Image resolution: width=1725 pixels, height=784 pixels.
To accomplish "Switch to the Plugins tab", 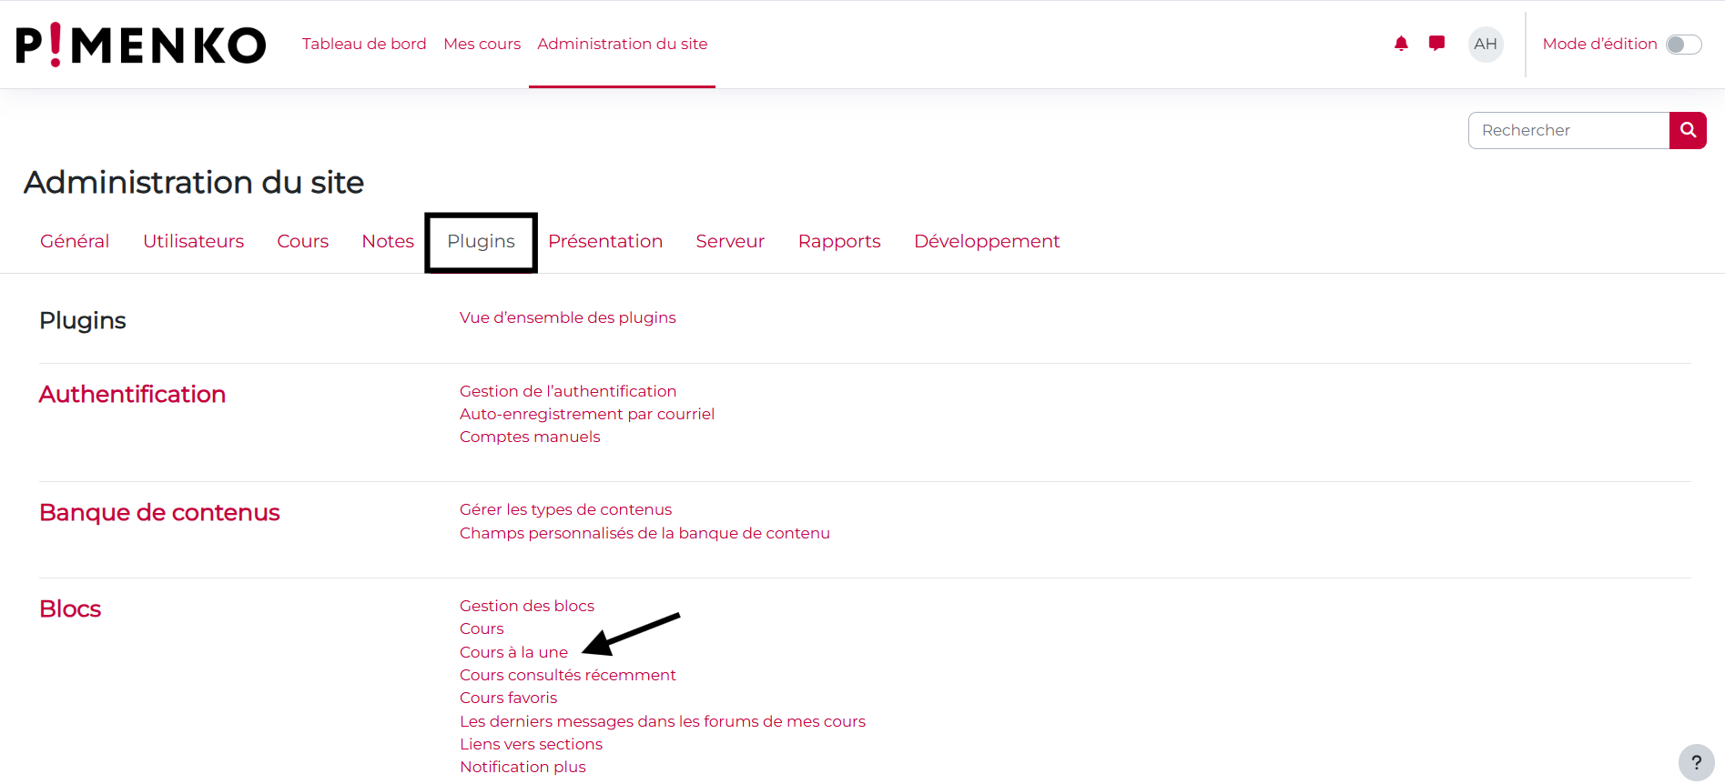I will point(481,242).
